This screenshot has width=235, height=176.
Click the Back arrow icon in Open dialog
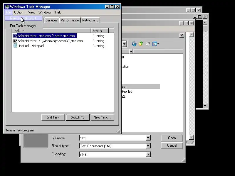pyautogui.click(x=134, y=44)
